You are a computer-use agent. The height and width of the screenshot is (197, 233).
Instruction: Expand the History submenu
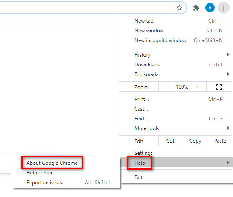176,55
